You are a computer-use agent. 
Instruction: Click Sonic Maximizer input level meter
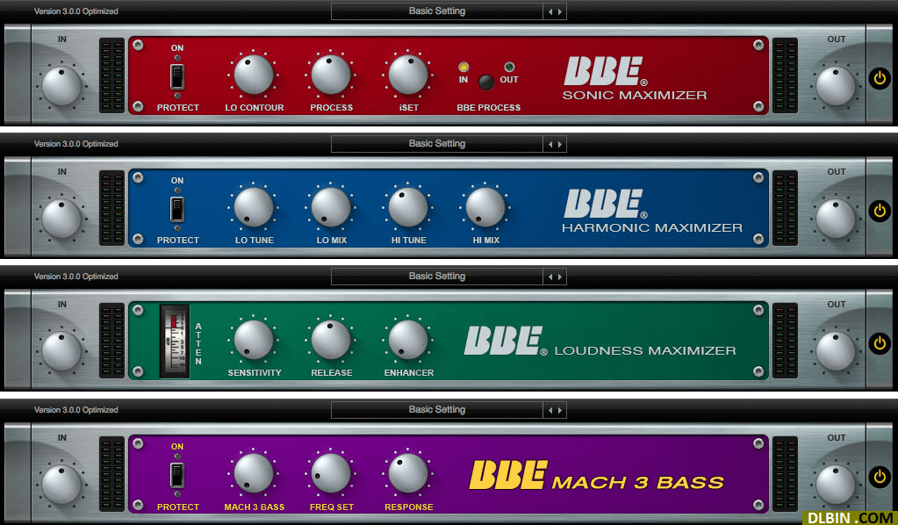pyautogui.click(x=111, y=75)
